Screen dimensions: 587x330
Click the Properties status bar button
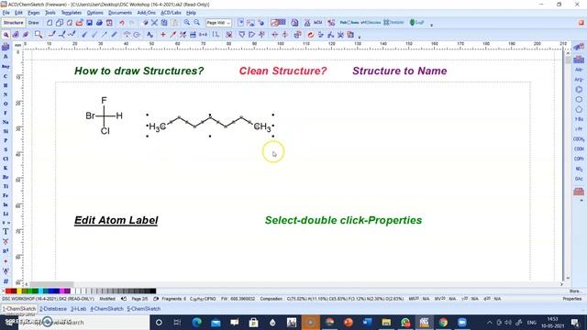coord(572,299)
